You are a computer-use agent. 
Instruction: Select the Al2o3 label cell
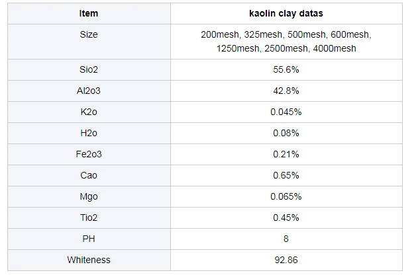[89, 91]
